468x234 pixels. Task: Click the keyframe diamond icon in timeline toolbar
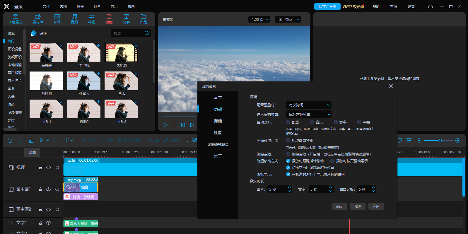[55, 140]
